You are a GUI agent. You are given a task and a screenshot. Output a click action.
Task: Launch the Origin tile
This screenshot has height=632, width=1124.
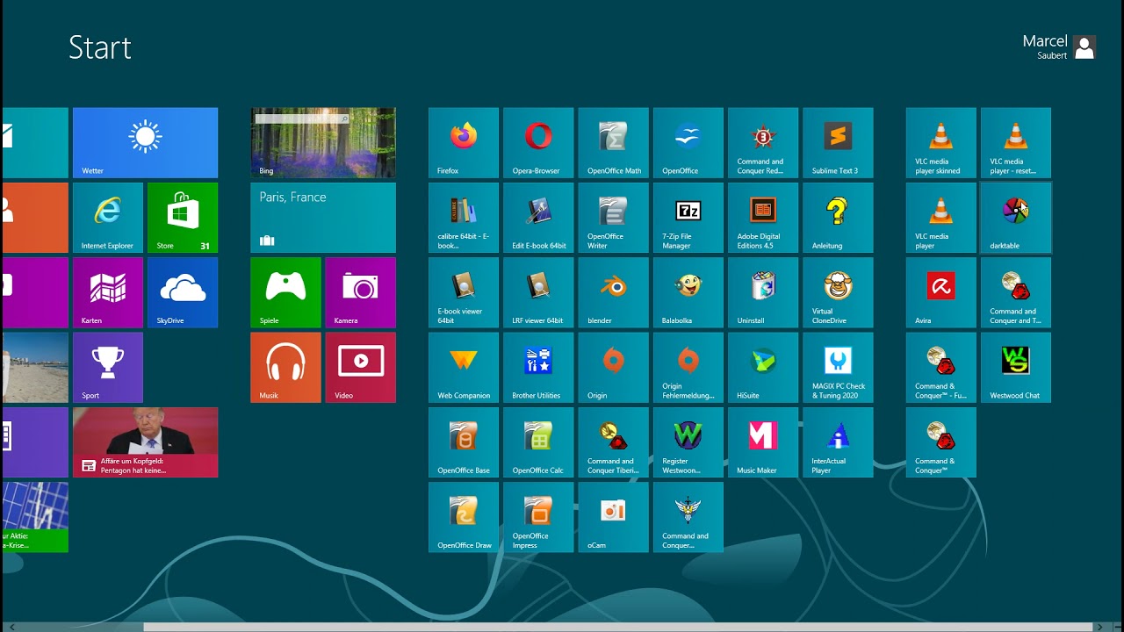pos(614,368)
